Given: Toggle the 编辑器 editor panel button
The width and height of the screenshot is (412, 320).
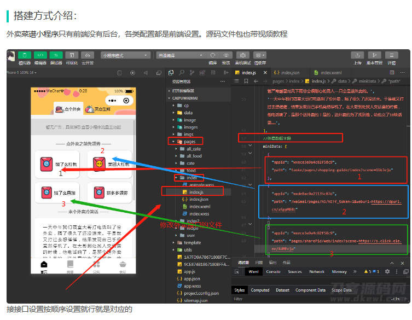Looking at the screenshot, I should click(40, 55).
